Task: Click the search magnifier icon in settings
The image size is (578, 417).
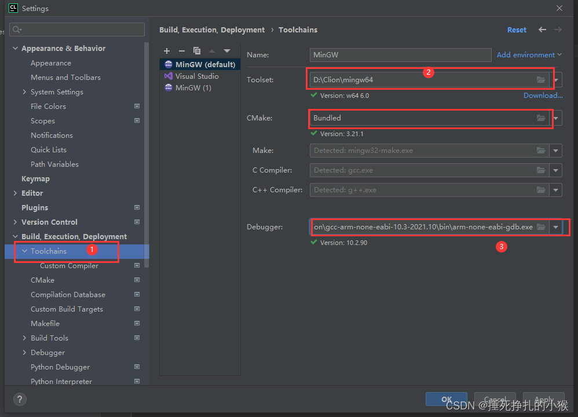Action: 17,30
